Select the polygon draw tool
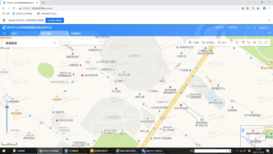This screenshot has width=273, height=154. [237, 42]
